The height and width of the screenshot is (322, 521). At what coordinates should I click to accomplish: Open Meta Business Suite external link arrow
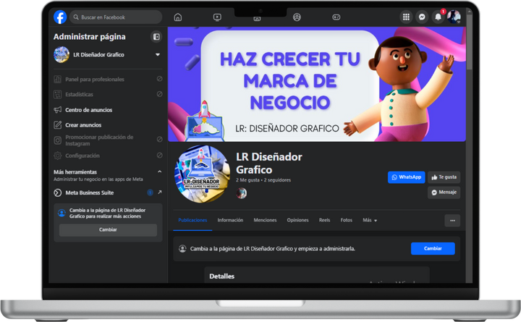pyautogui.click(x=160, y=192)
